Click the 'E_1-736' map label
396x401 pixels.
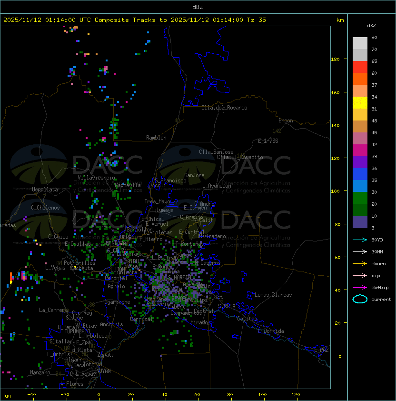268,141
